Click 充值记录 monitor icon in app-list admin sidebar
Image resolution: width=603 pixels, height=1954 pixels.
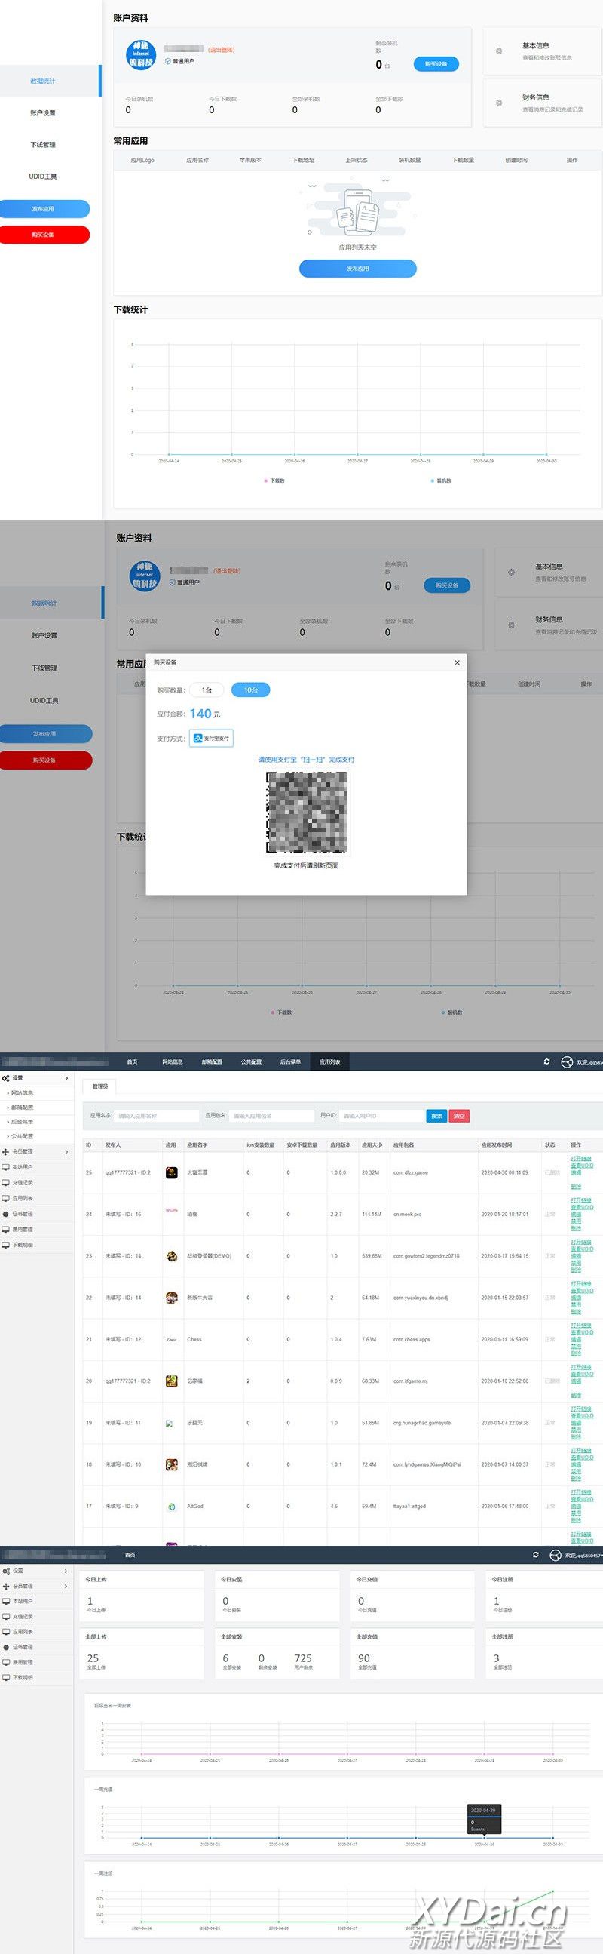click(6, 1182)
